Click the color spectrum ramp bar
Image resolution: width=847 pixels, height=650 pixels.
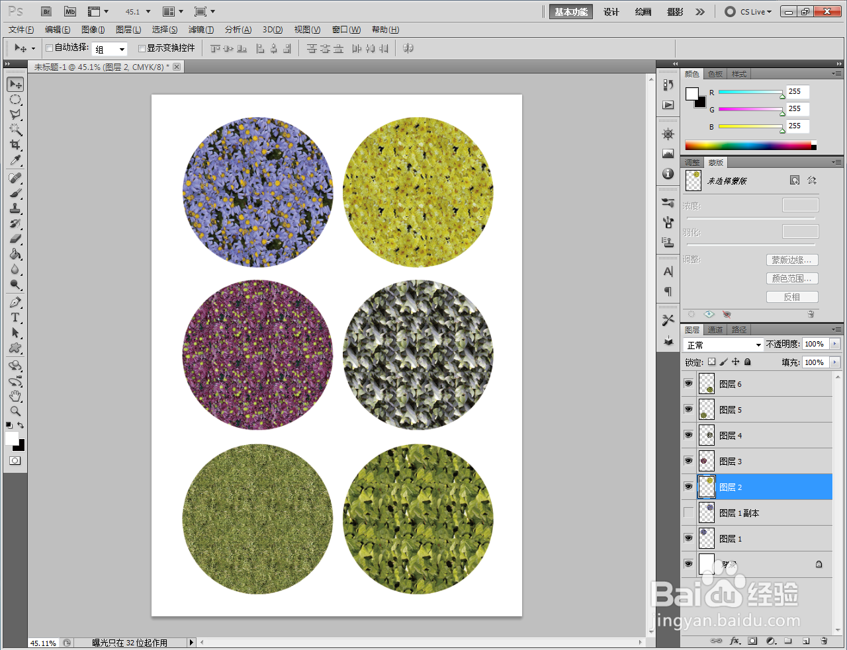(748, 145)
